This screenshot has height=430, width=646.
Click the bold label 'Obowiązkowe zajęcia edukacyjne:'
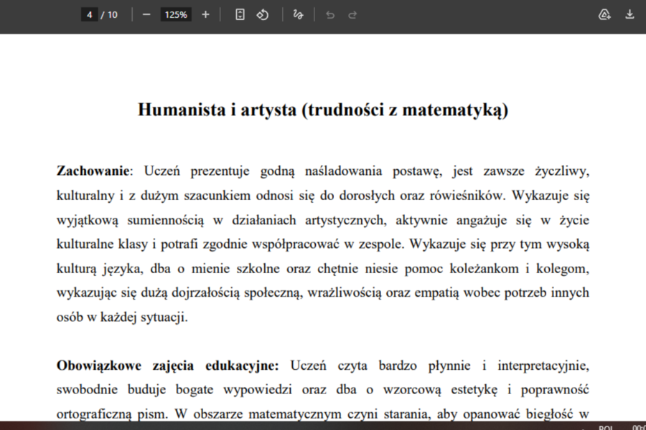coord(168,365)
